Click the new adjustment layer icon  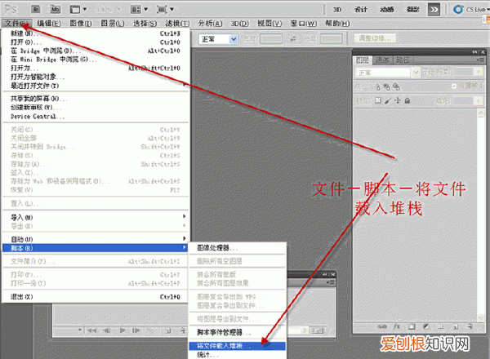click(x=426, y=326)
